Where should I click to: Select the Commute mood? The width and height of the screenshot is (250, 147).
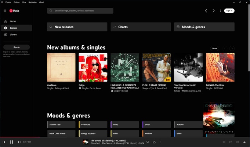tap(93, 125)
